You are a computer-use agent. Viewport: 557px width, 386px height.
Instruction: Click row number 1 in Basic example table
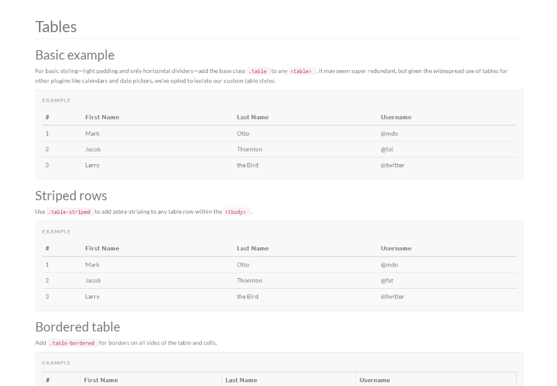(47, 133)
